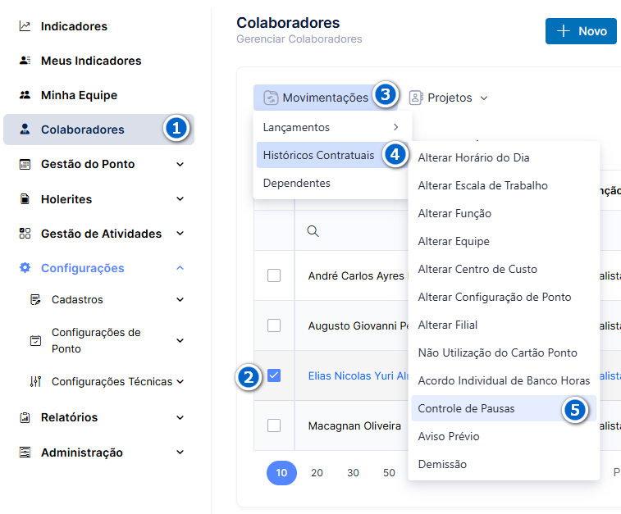The width and height of the screenshot is (621, 514).
Task: Click the Colaboradores person icon
Action: point(25,129)
